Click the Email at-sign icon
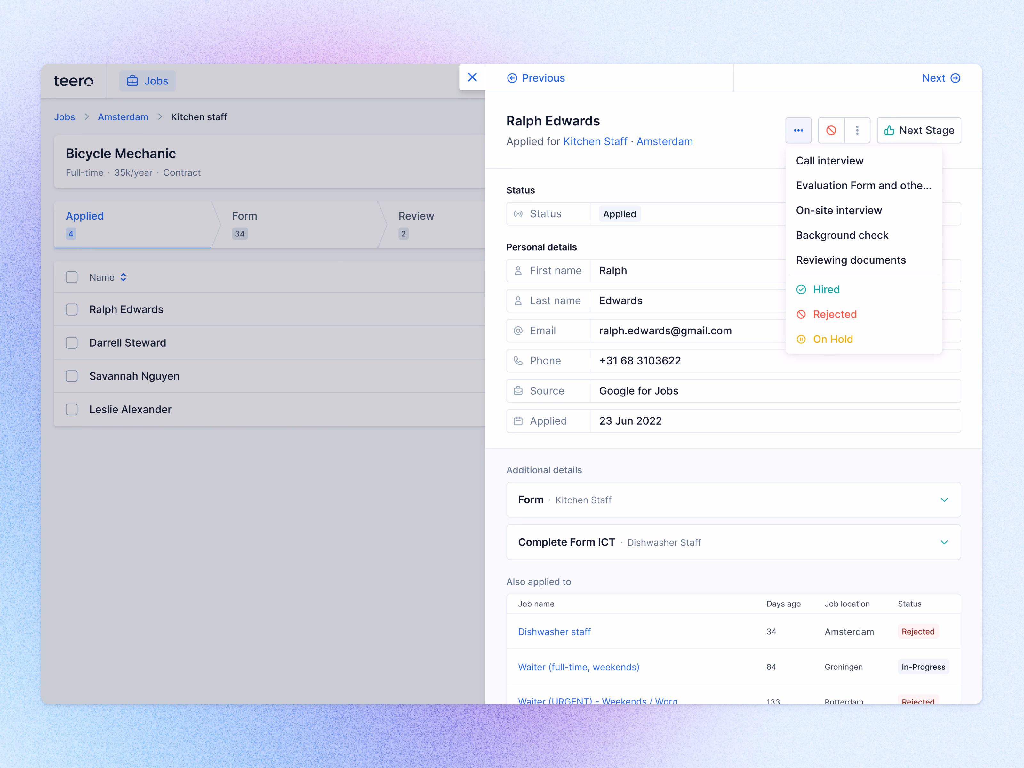Viewport: 1024px width, 768px height. [x=518, y=331]
